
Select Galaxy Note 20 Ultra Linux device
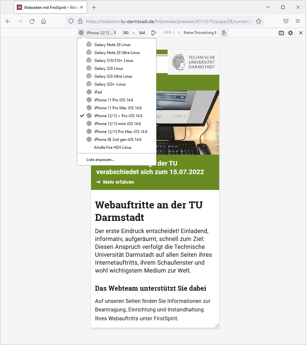(117, 53)
